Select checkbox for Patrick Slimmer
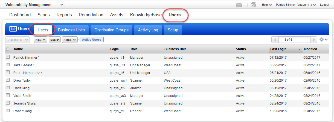 click(x=8, y=57)
